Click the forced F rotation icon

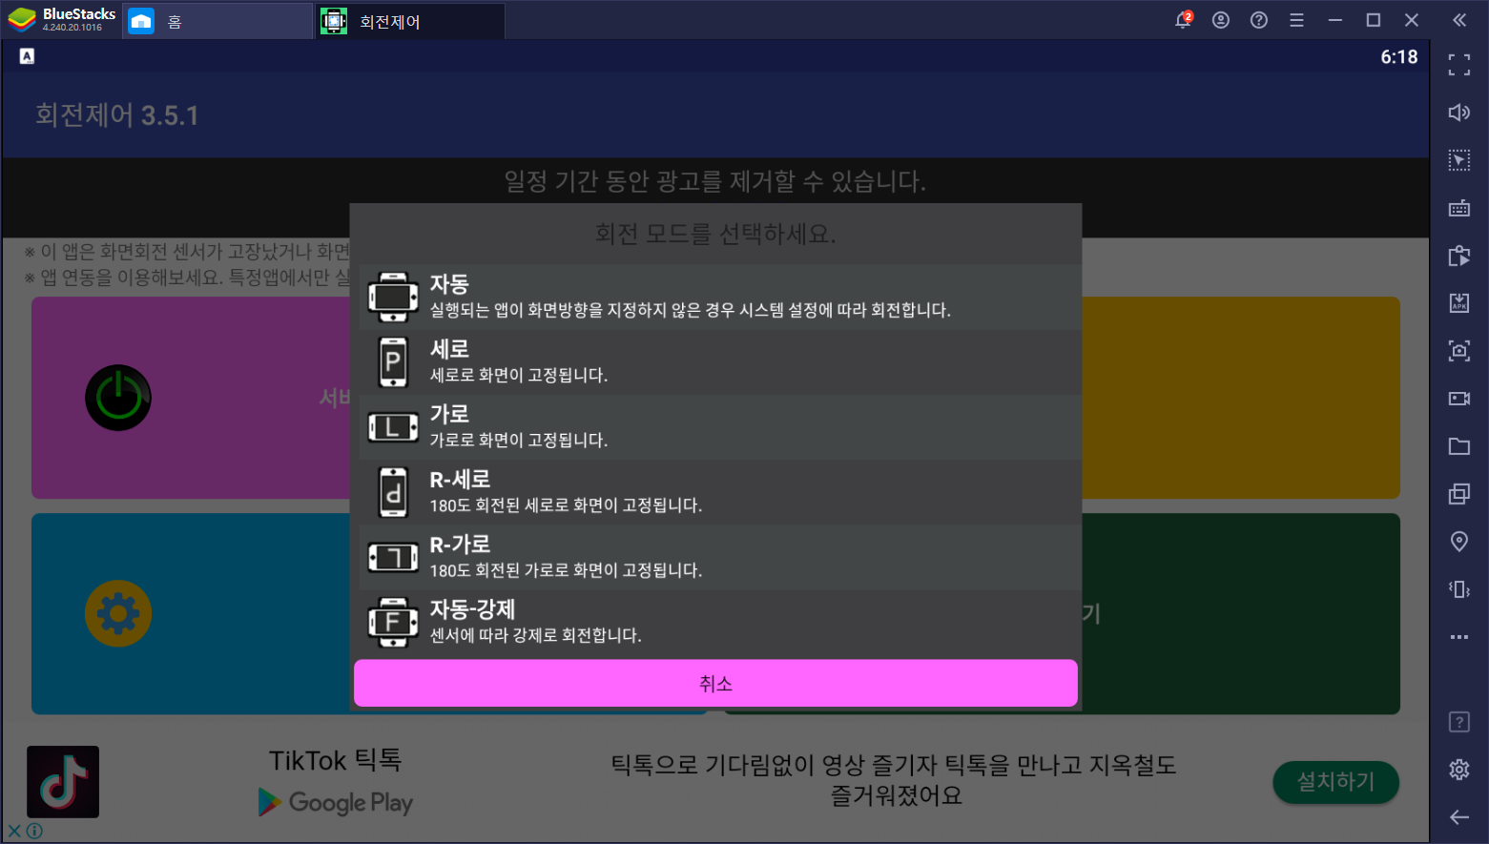[x=393, y=622]
